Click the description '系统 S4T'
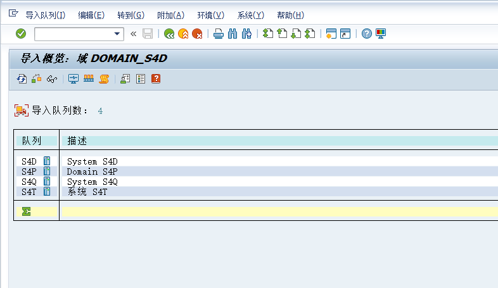498x288 pixels. pyautogui.click(x=87, y=192)
